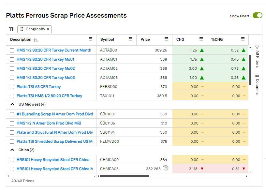Open the %CHG column menu icon
The height and width of the screenshot is (190, 266).
pyautogui.click(x=243, y=39)
